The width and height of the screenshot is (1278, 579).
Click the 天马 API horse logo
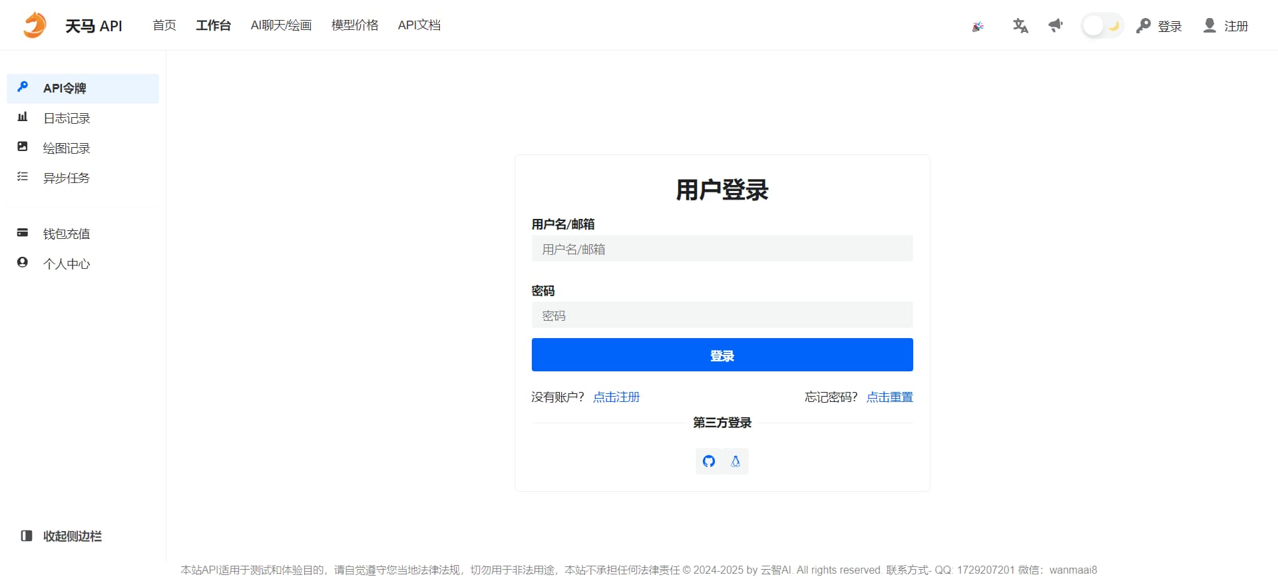point(35,25)
